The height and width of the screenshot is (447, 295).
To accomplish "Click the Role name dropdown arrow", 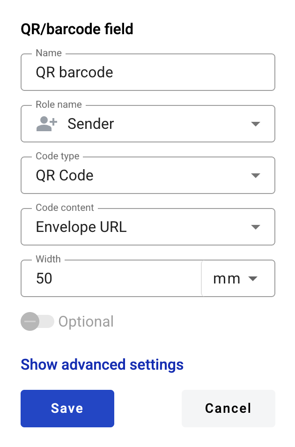I will pos(256,124).
